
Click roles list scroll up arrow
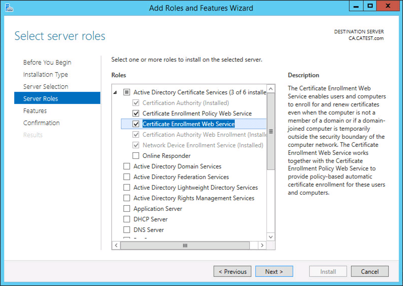click(x=271, y=89)
